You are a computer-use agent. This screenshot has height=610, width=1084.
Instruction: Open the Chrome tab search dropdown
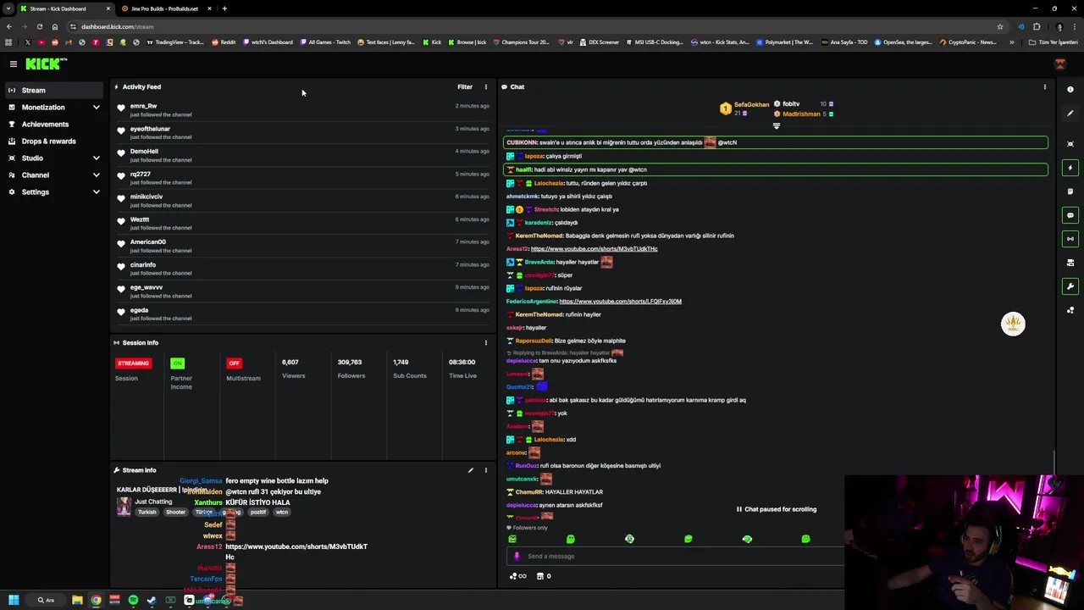8,8
